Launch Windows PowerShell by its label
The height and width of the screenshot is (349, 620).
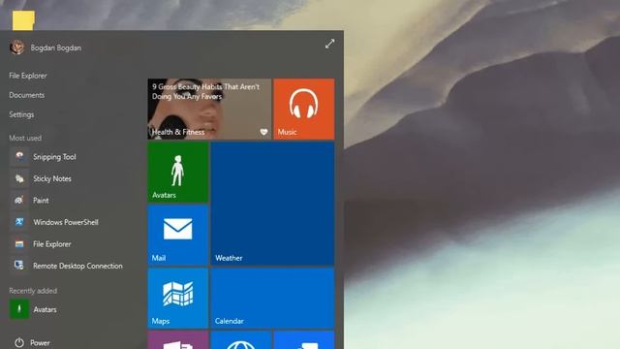coord(66,222)
